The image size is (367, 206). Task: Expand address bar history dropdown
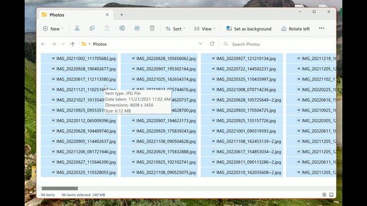click(x=201, y=44)
